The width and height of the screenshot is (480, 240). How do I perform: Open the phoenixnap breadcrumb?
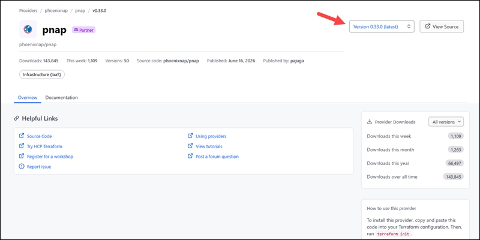[x=56, y=11]
